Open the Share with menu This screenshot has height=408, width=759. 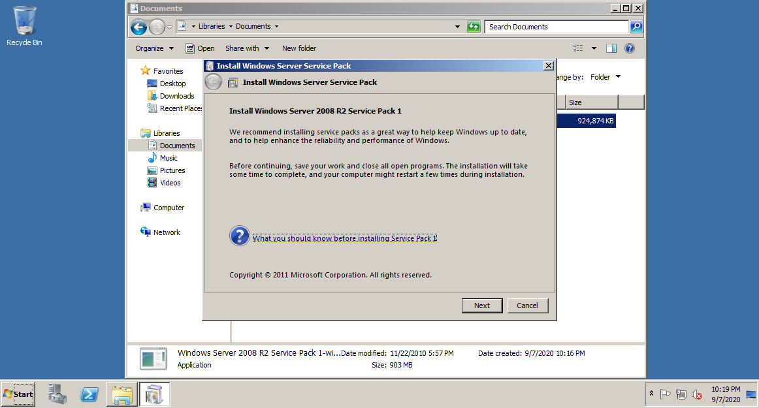(247, 48)
